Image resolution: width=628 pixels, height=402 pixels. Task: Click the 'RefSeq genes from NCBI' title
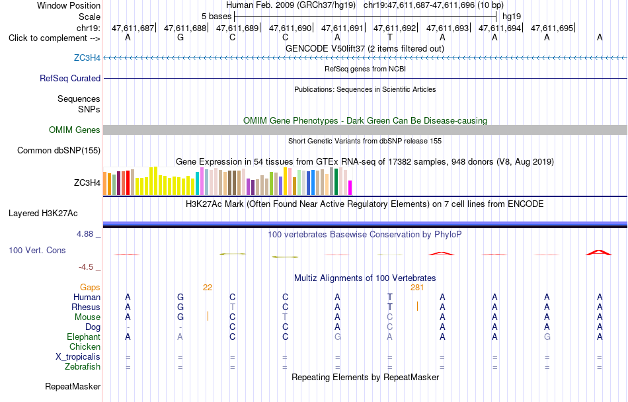click(365, 69)
